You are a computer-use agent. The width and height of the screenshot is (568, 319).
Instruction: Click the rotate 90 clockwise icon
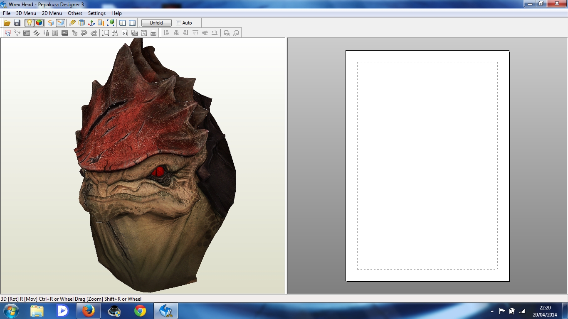coord(236,33)
